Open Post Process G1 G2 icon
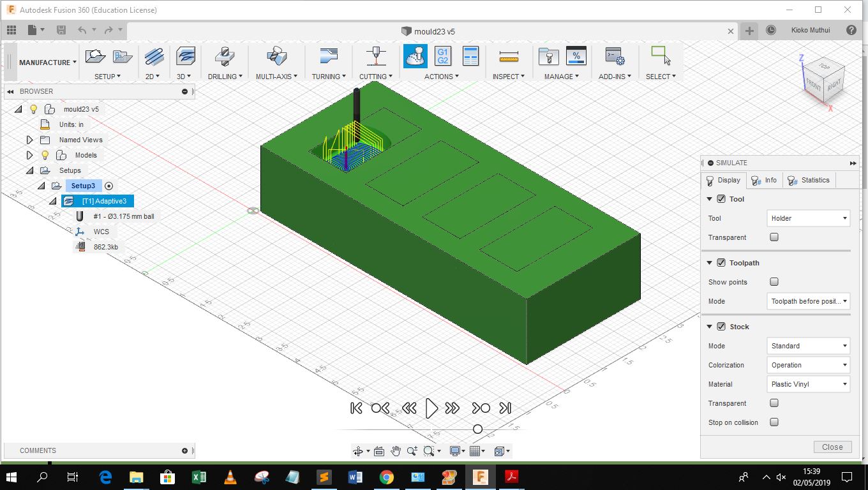This screenshot has width=868, height=490. 443,56
